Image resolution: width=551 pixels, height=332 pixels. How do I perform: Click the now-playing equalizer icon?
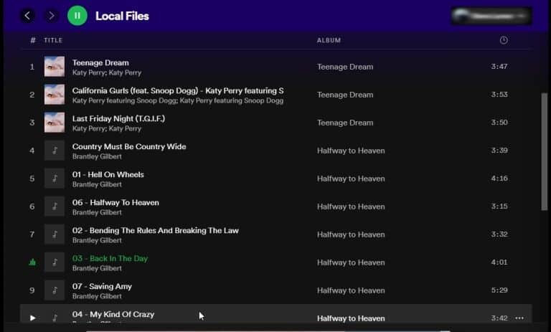[x=32, y=262]
